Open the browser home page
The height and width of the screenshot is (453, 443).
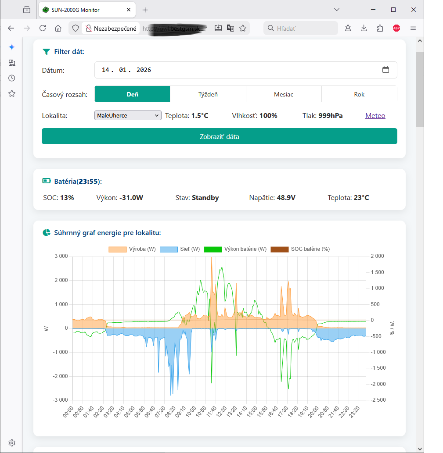point(58,28)
